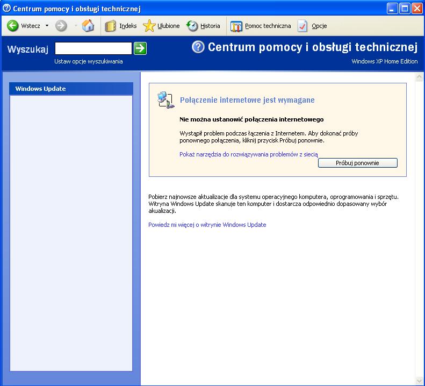Open Ustaw opcje wyszukiwania link
The width and height of the screenshot is (425, 386).
coord(88,61)
